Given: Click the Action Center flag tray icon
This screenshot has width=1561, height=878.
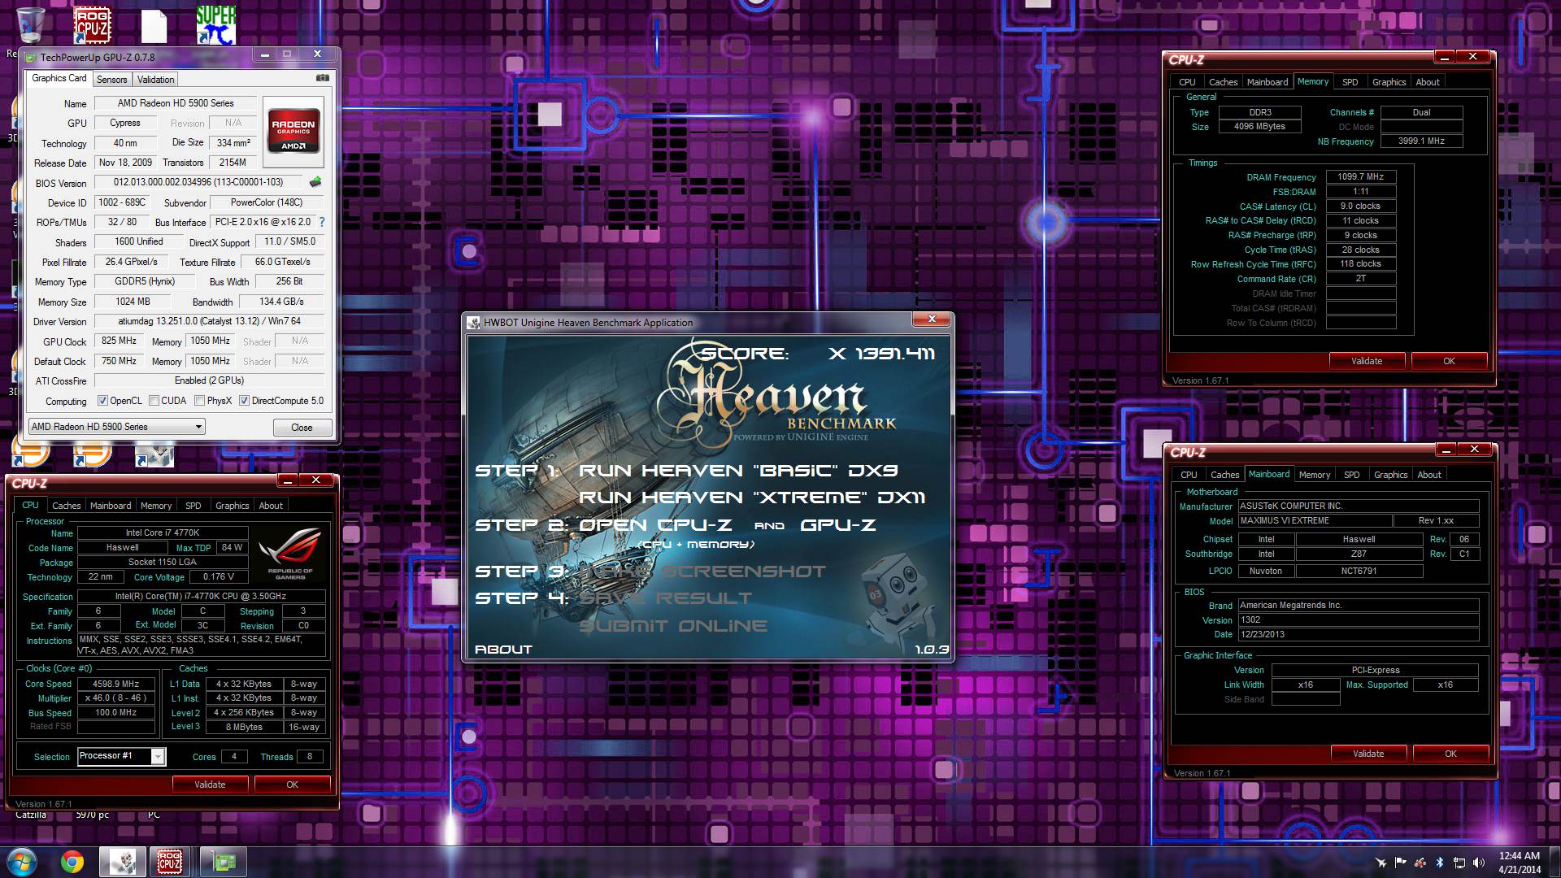Looking at the screenshot, I should pyautogui.click(x=1400, y=863).
